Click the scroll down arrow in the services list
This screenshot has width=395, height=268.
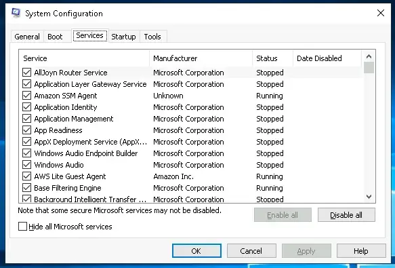click(x=369, y=197)
